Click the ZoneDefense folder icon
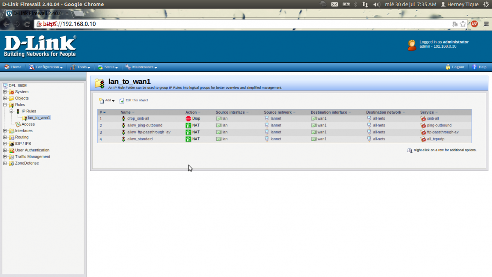The height and width of the screenshot is (277, 492). 11,163
